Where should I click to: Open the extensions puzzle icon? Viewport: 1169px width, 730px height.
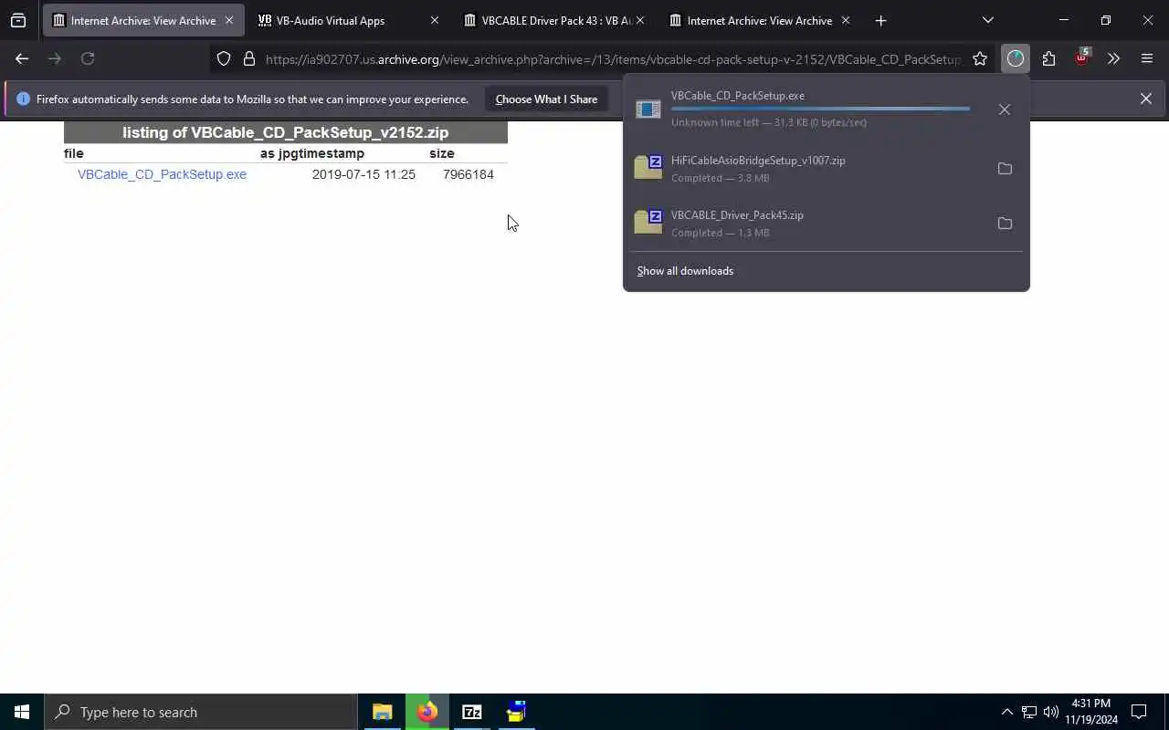click(x=1048, y=58)
